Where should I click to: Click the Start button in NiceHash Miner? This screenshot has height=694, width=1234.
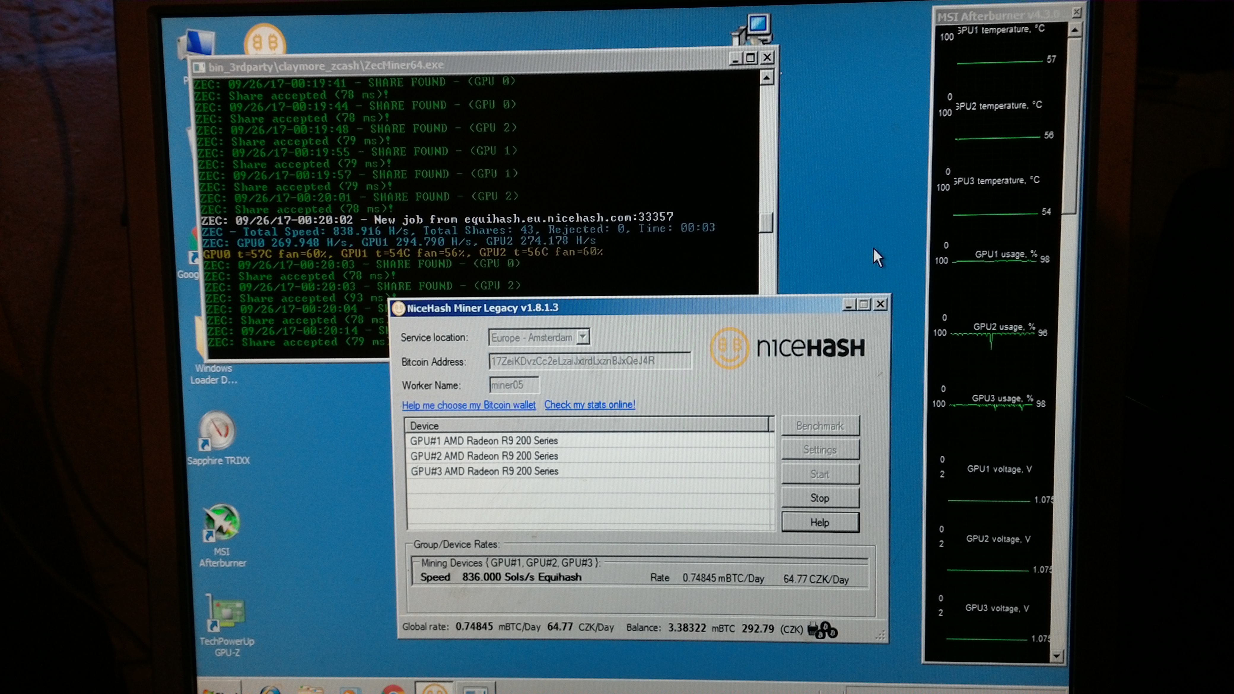[820, 474]
